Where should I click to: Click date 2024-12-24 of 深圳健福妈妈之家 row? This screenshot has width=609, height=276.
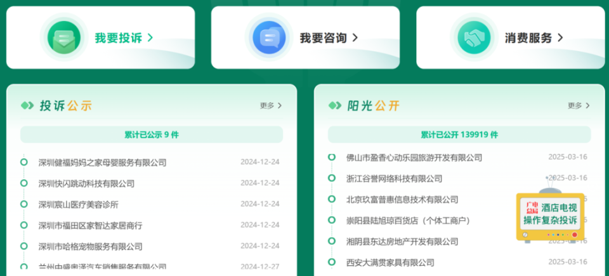pos(260,162)
